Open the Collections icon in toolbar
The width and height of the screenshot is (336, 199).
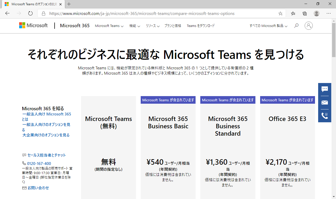tap(305, 13)
